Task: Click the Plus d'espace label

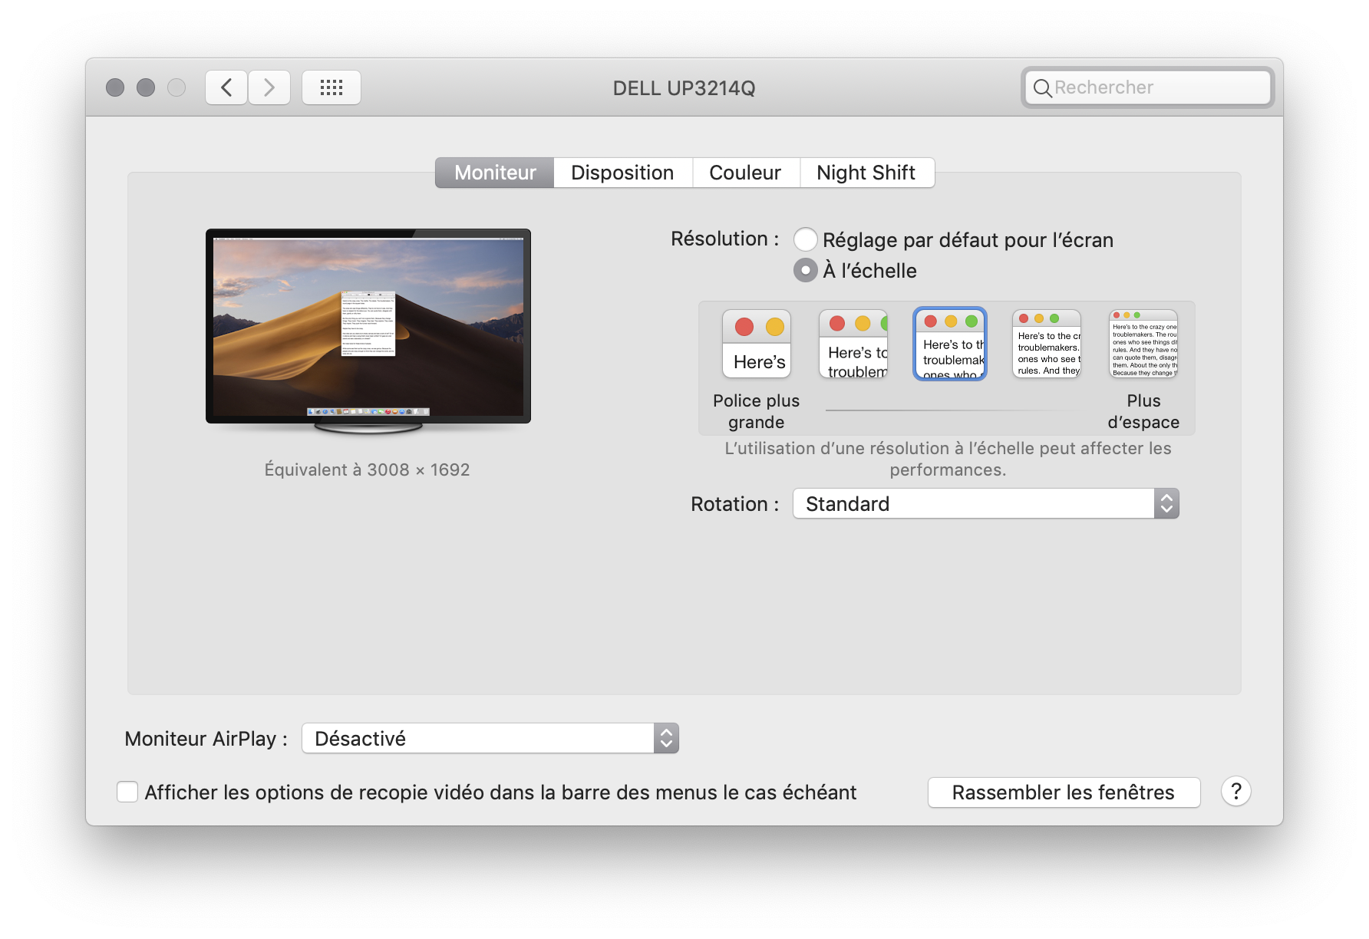Action: pyautogui.click(x=1143, y=411)
